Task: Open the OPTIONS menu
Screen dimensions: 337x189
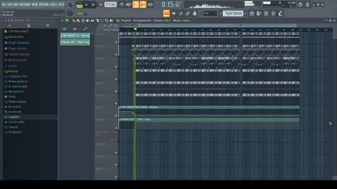Action: coord(44,4)
